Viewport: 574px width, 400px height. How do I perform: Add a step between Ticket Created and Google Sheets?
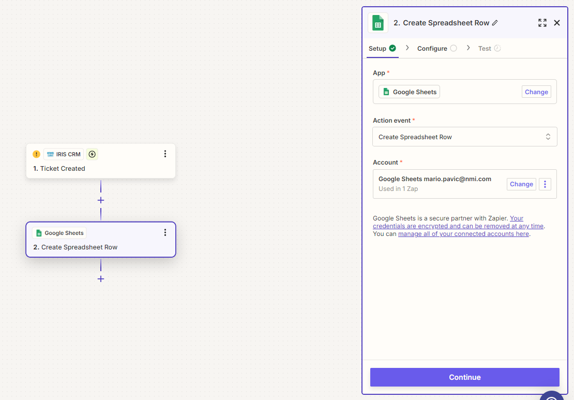[x=101, y=200]
